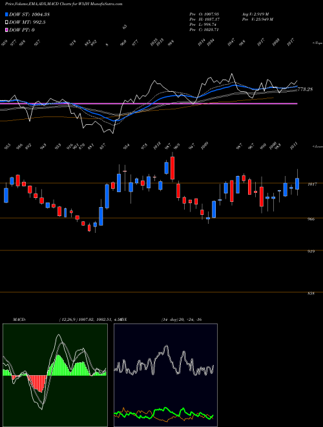Open the dark blue ADX indicator panel
This screenshot has width=323, height=427.
pyautogui.click(x=165, y=375)
